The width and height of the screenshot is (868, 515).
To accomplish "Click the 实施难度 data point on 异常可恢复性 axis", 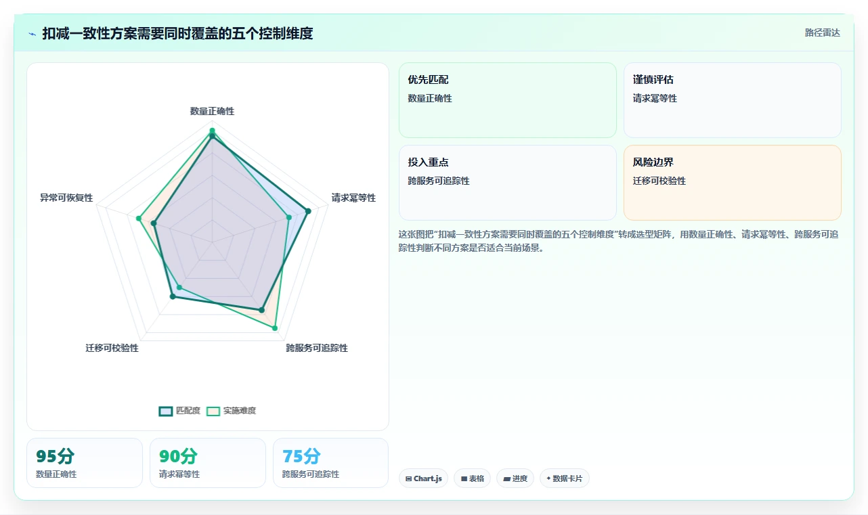I will coord(138,218).
